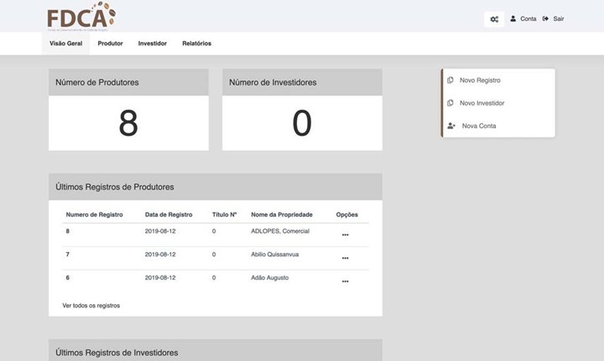The height and width of the screenshot is (361, 604).
Task: Switch to the Visão Geral tab
Action: pyautogui.click(x=65, y=44)
